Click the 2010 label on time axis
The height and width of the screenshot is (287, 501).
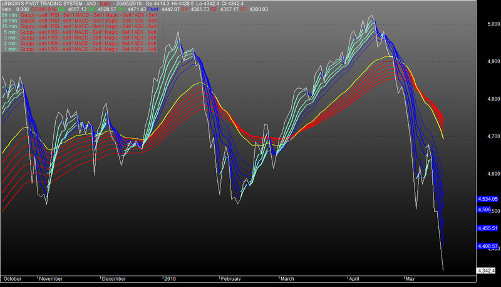point(170,279)
